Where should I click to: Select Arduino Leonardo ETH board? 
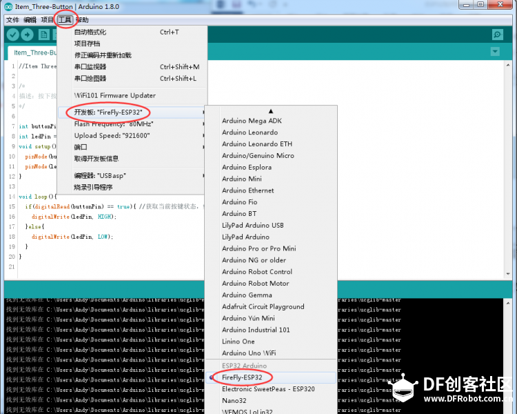tap(271, 144)
